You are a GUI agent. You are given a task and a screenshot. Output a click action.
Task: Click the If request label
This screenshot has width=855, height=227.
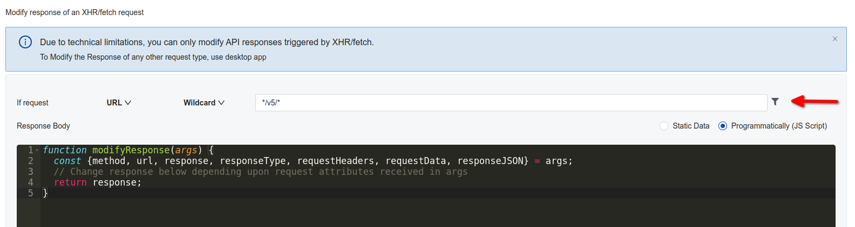click(x=32, y=103)
